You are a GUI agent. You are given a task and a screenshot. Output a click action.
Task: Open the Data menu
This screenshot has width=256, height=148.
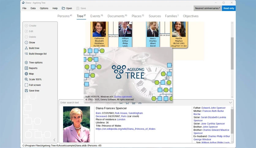(x=33, y=8)
